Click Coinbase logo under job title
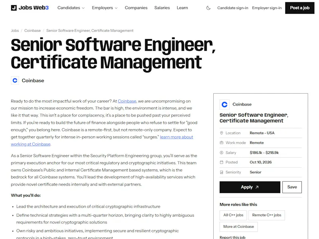 pos(15,80)
